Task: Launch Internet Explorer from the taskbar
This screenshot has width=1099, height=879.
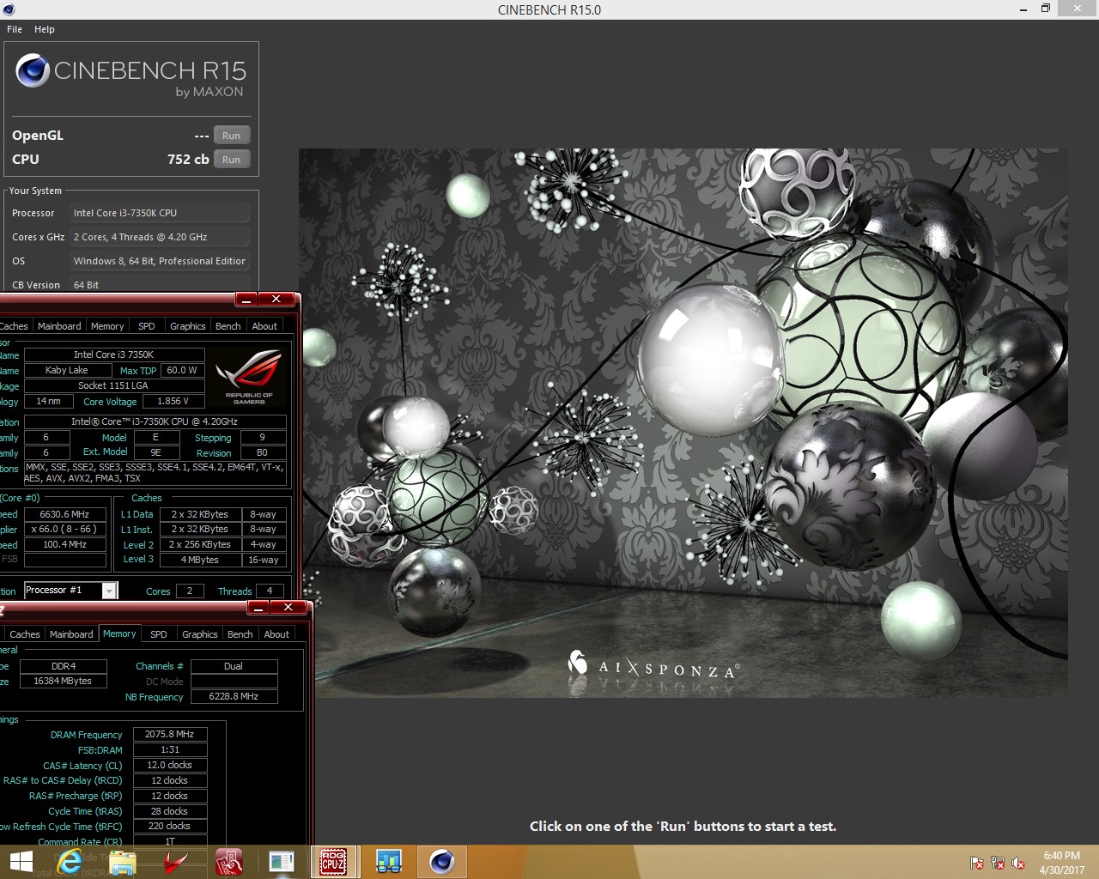Action: point(70,862)
